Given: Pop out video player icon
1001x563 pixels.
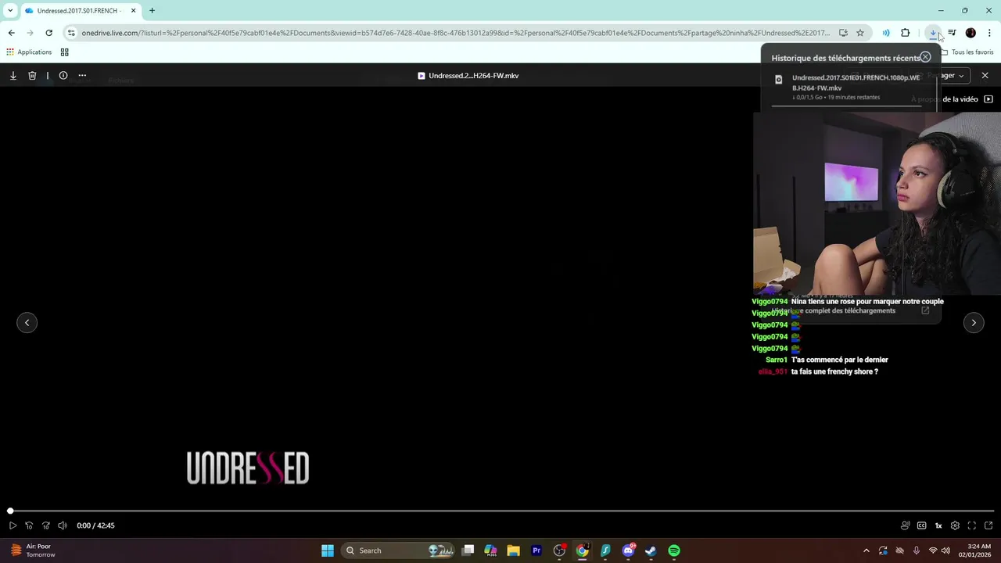Looking at the screenshot, I should pyautogui.click(x=988, y=525).
